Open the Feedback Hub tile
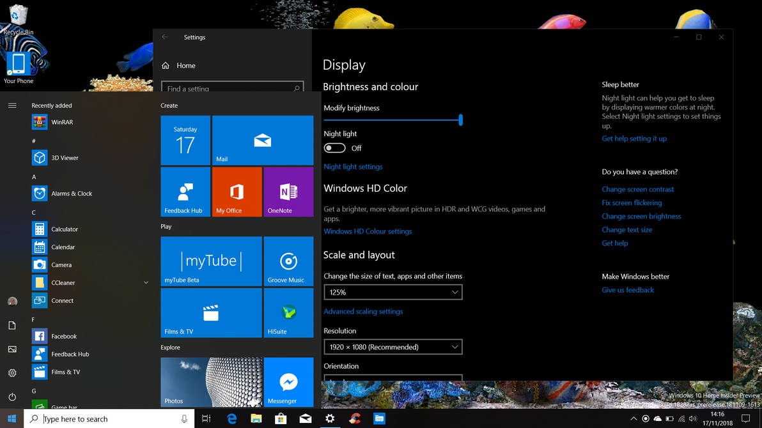The height and width of the screenshot is (428, 762). pyautogui.click(x=185, y=192)
